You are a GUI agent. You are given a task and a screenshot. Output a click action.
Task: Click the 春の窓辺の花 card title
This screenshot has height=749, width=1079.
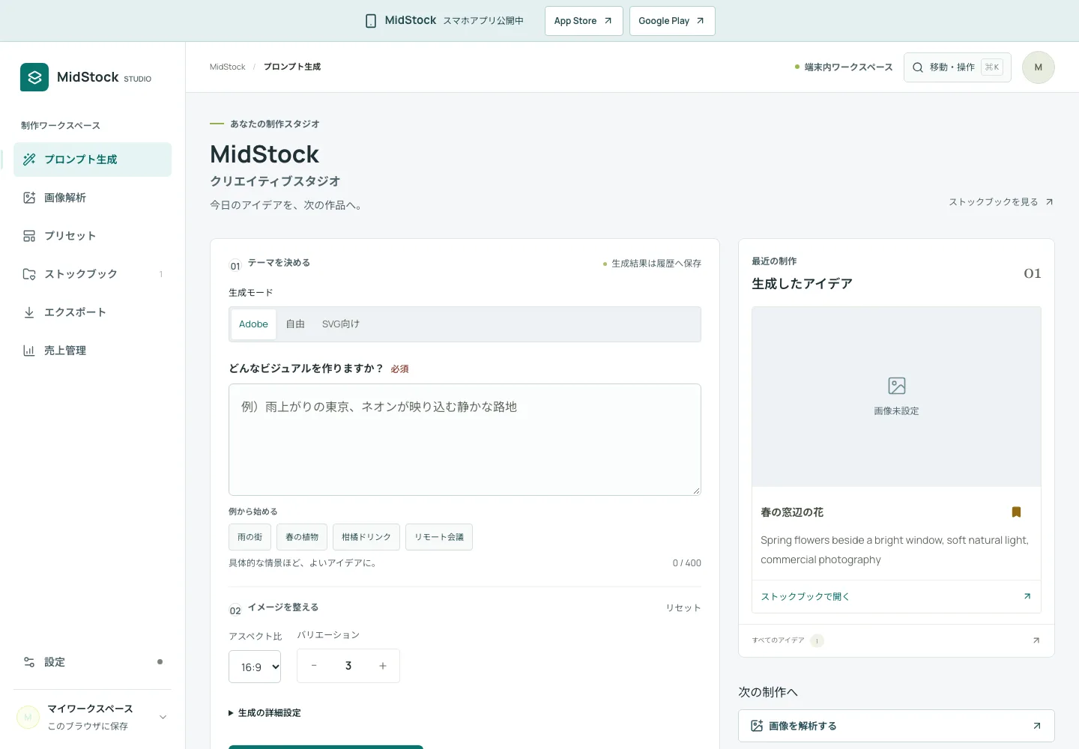click(792, 512)
